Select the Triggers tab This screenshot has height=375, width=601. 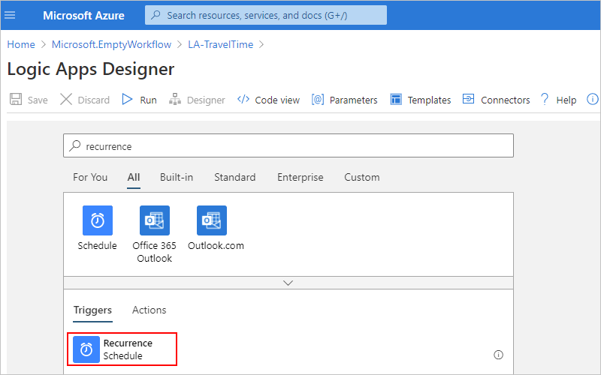92,310
